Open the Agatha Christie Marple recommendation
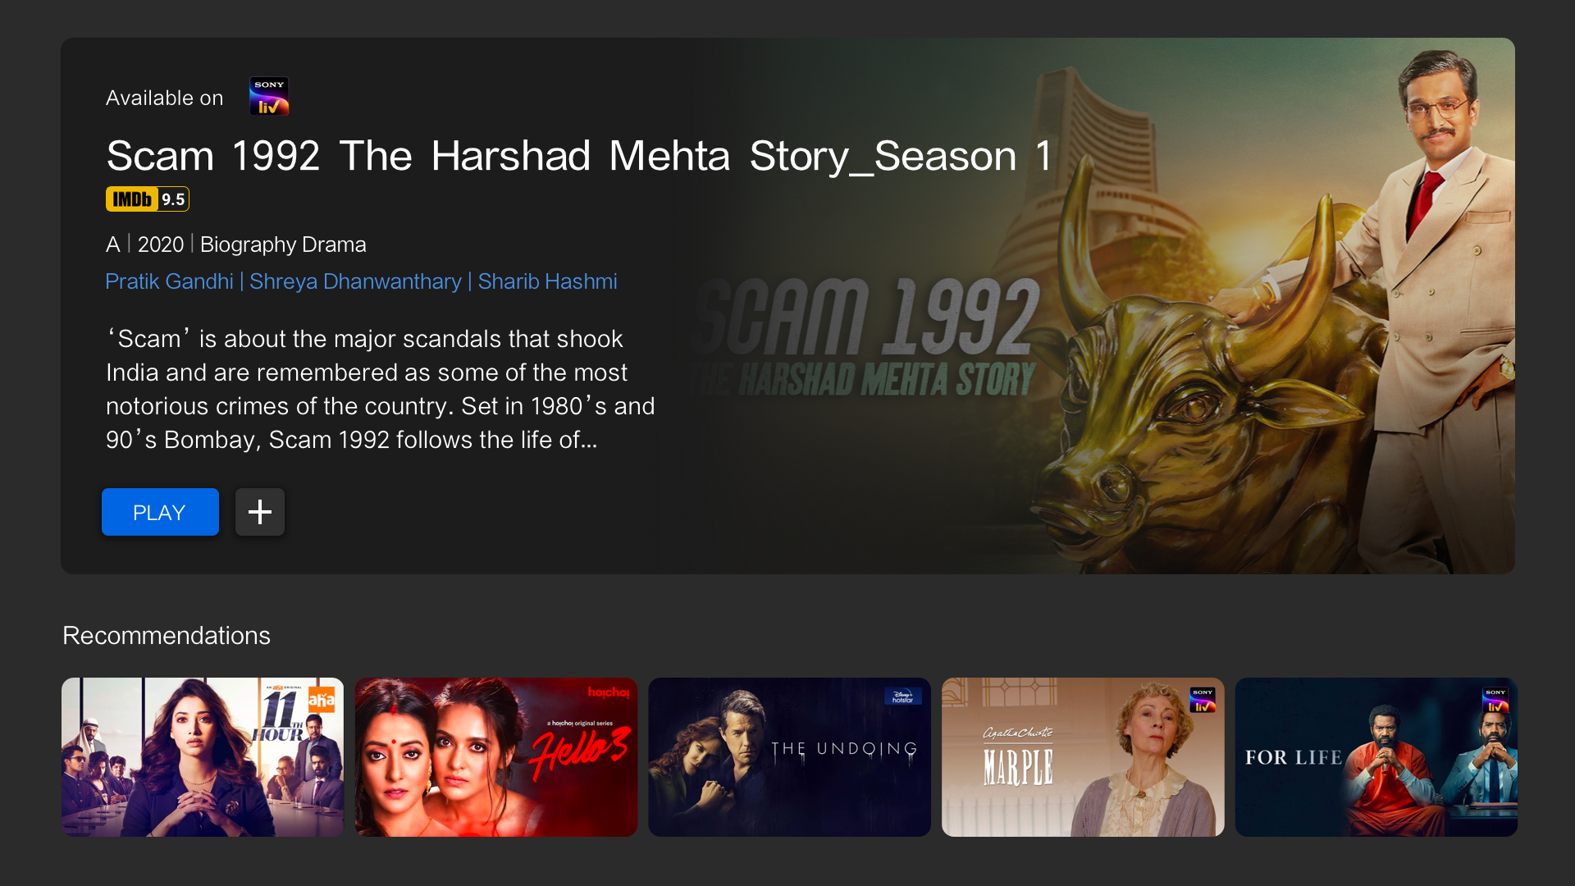The image size is (1575, 886). [x=1083, y=757]
